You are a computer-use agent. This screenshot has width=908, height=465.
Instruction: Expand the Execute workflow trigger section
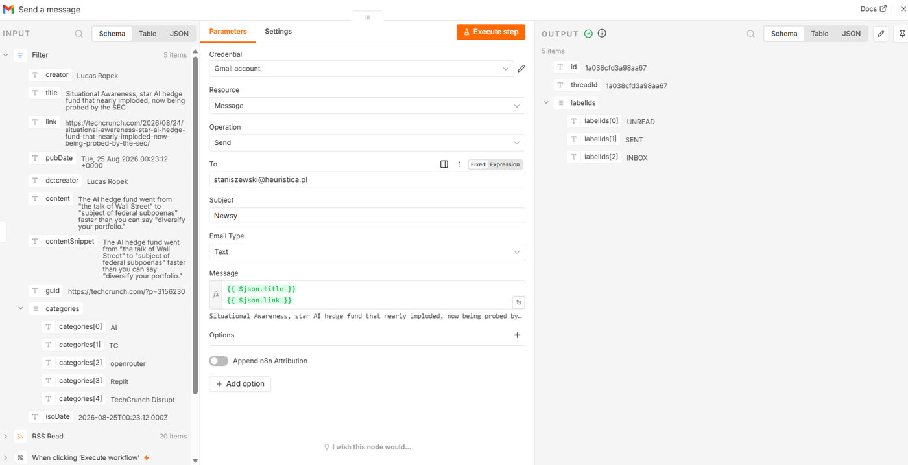coord(6,458)
